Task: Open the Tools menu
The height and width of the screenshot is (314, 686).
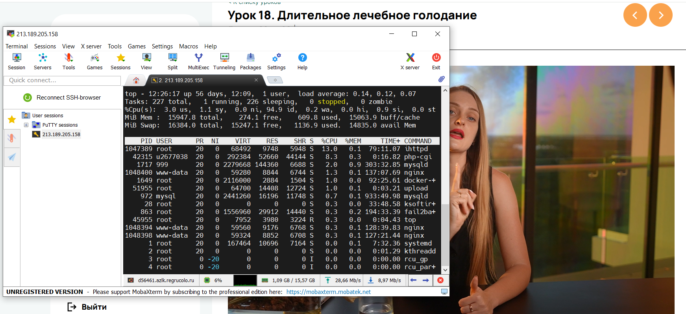Action: tap(115, 46)
